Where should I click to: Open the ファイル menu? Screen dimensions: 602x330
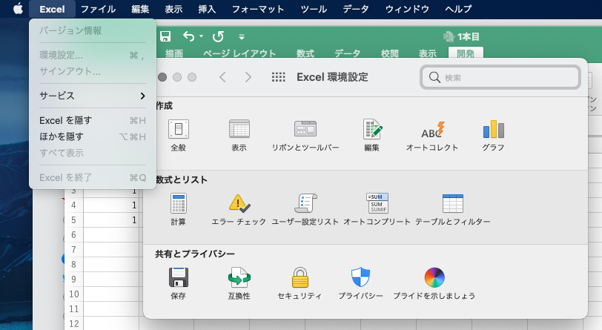(98, 9)
